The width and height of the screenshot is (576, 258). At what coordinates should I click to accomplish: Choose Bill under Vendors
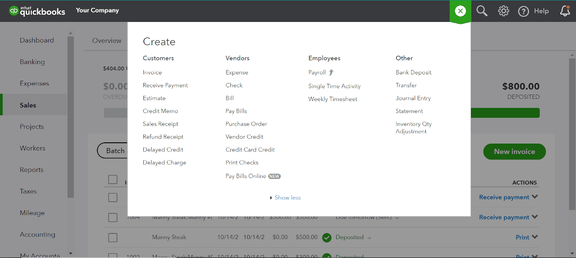pos(230,98)
